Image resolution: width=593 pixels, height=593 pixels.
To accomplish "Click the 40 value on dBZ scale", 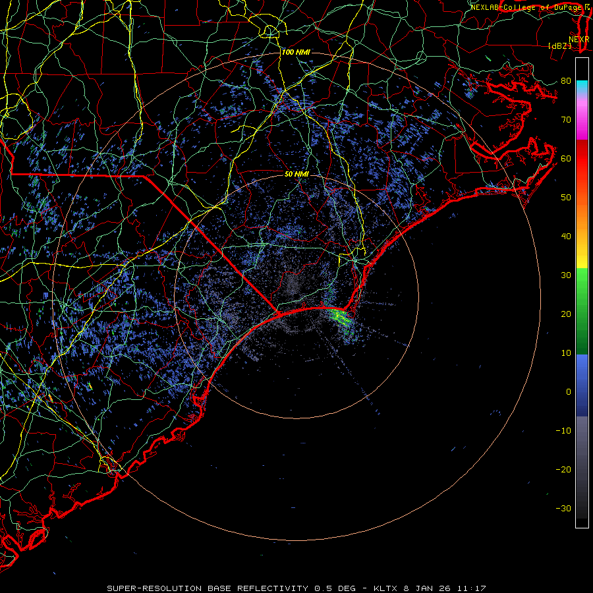I will click(x=566, y=237).
